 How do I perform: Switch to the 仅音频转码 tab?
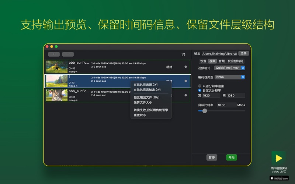pos(235,61)
